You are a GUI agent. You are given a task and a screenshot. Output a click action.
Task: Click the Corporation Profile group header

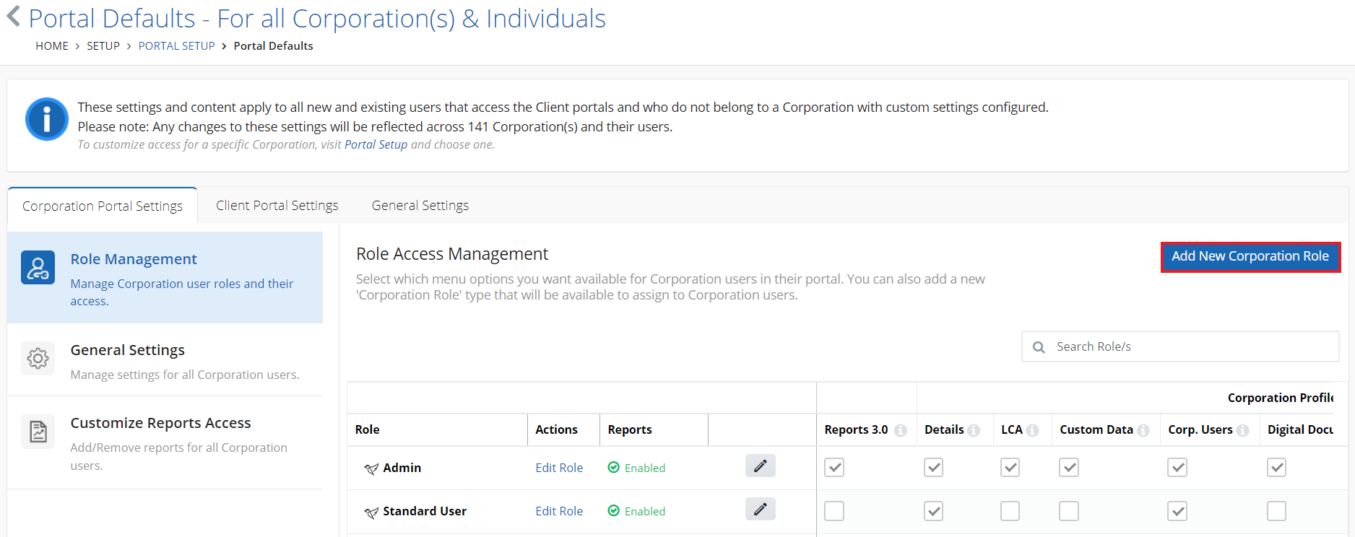(1280, 398)
